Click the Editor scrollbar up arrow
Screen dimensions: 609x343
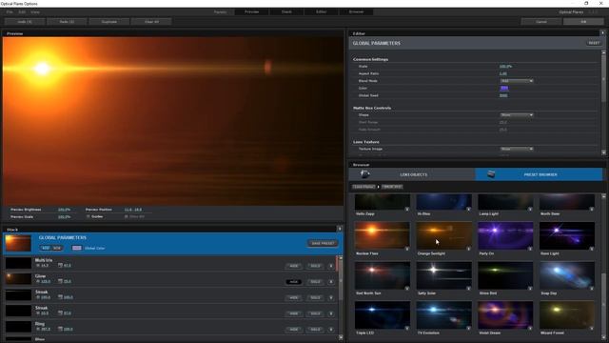click(603, 52)
